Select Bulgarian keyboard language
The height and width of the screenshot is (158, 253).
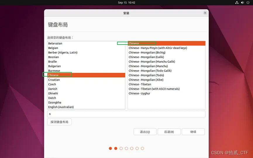click(x=86, y=66)
